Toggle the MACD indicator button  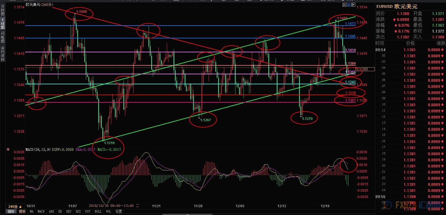[41, 211]
